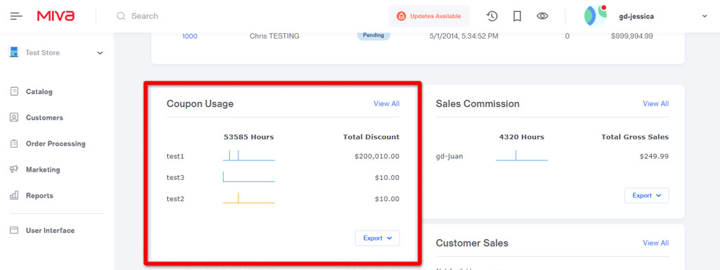Click View All in Sales Commission
Image resolution: width=720 pixels, height=270 pixels.
(656, 104)
